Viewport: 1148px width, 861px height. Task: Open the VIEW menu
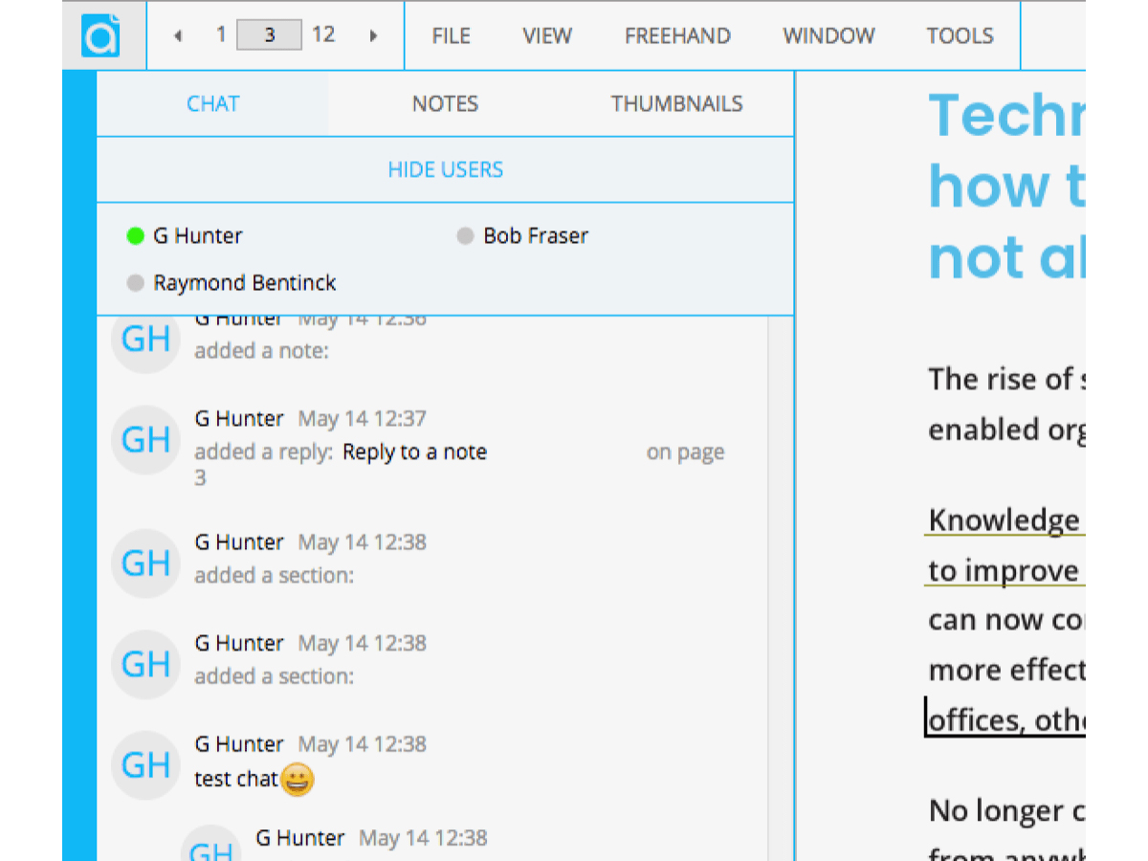(546, 36)
